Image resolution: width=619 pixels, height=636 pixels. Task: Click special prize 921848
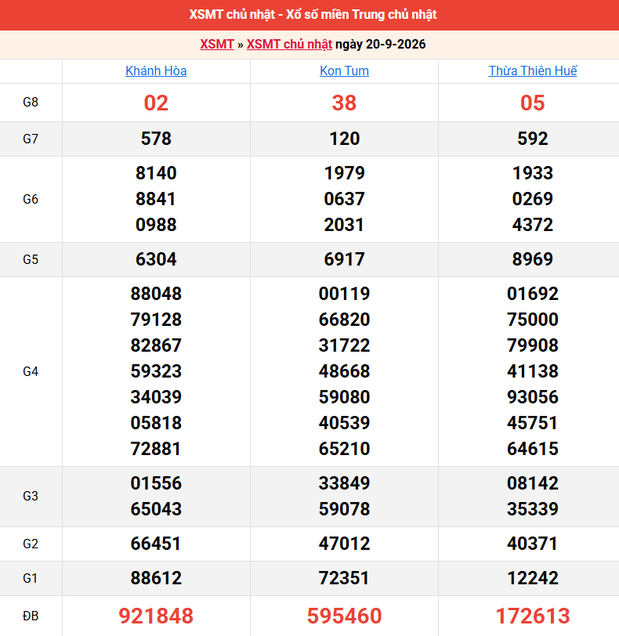(x=156, y=616)
